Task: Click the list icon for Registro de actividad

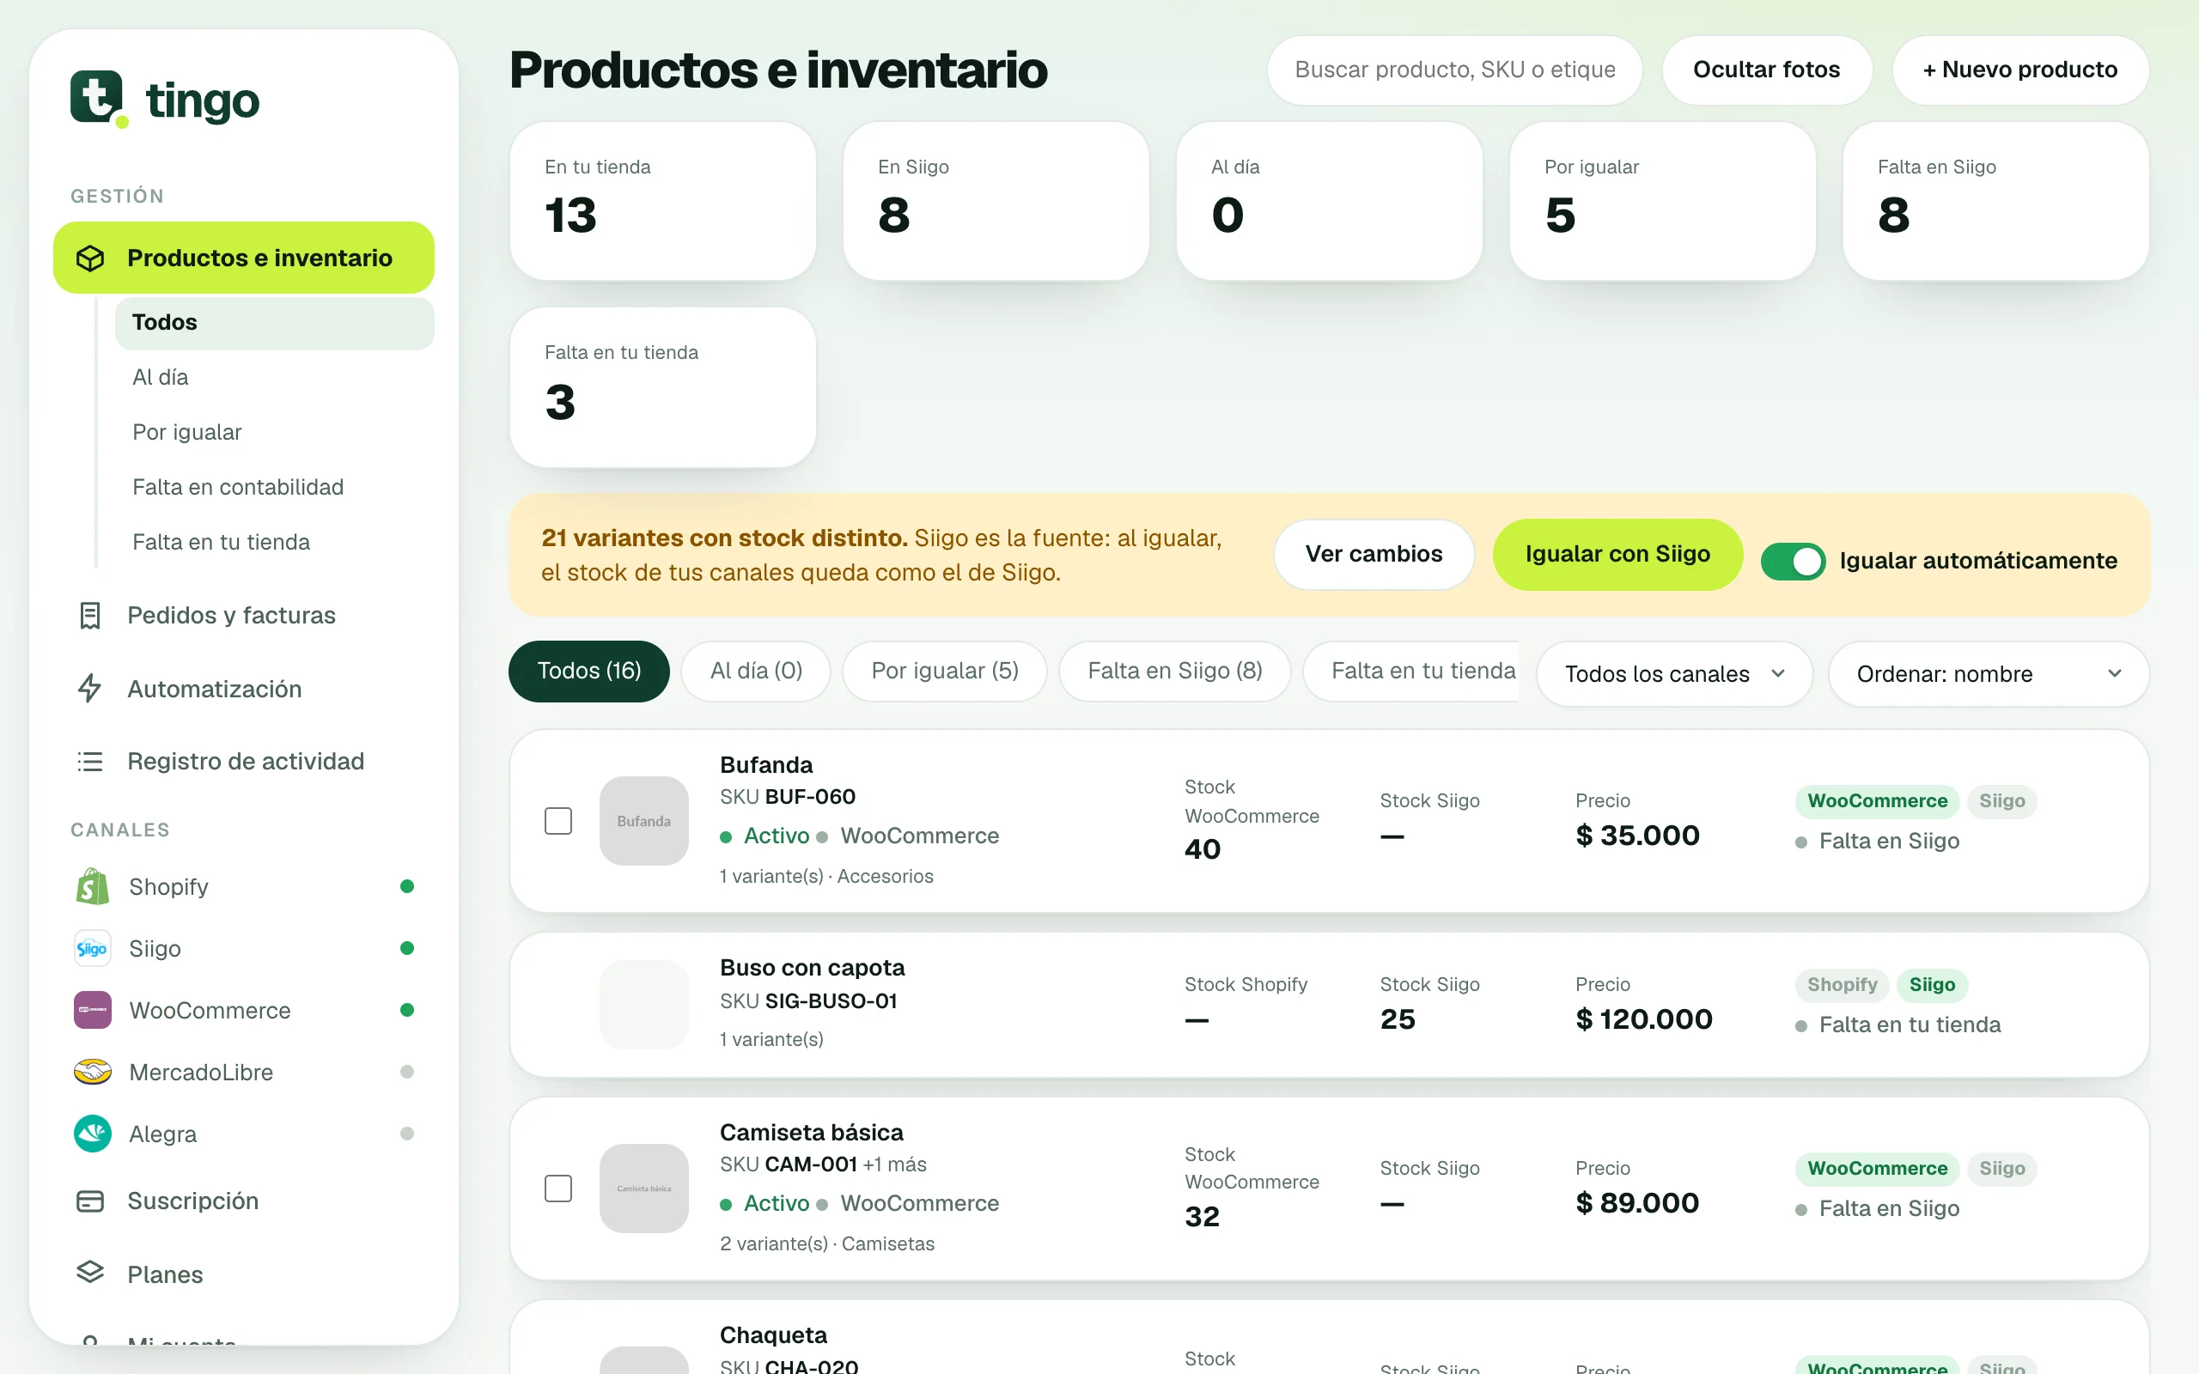Action: pos(90,762)
